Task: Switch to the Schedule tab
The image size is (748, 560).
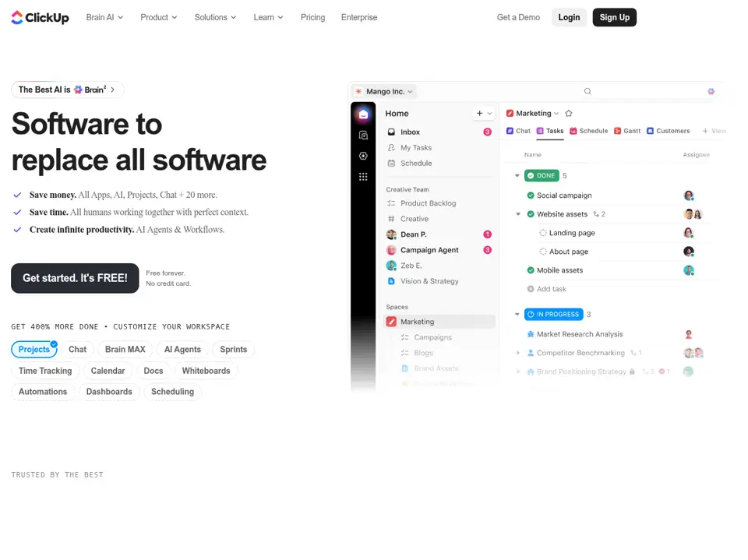Action: coord(589,131)
